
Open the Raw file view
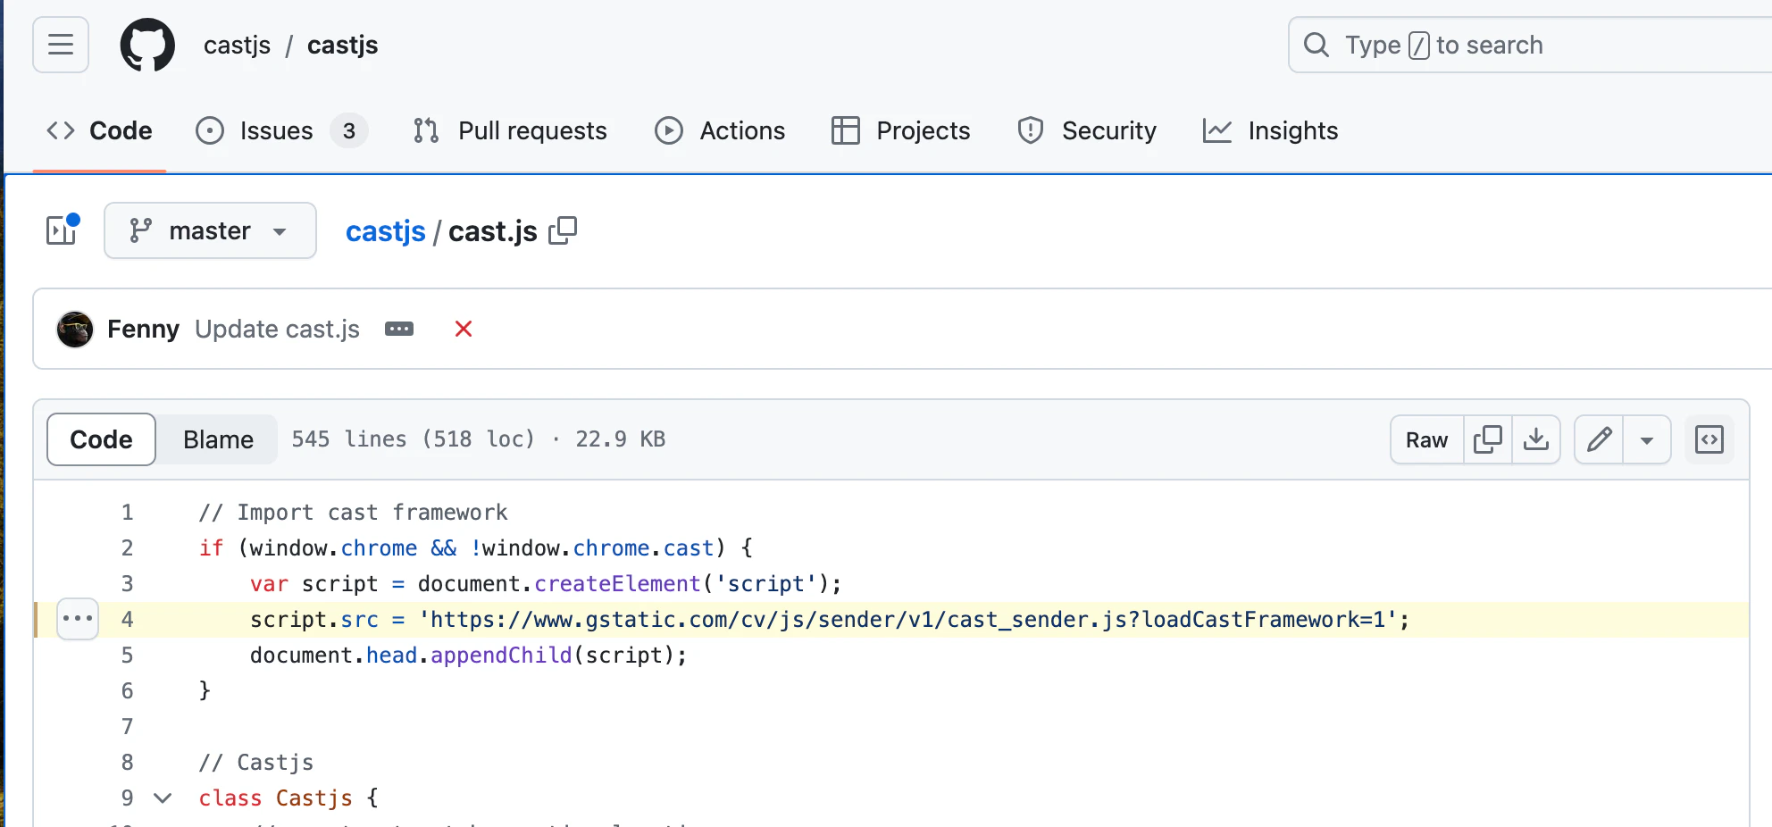tap(1426, 439)
